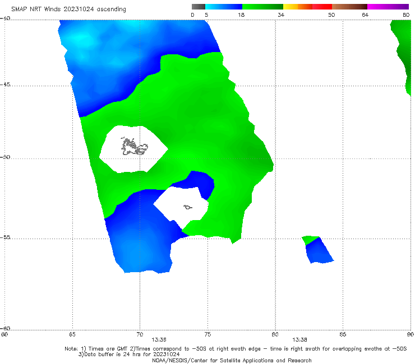Click the yellow-to-red 34-50 color bar segment
415x364 pixels.
[307, 7]
